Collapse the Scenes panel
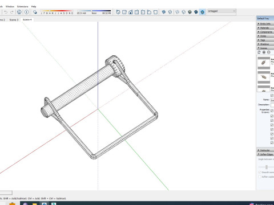The height and width of the screenshot is (205, 274). tap(265, 48)
